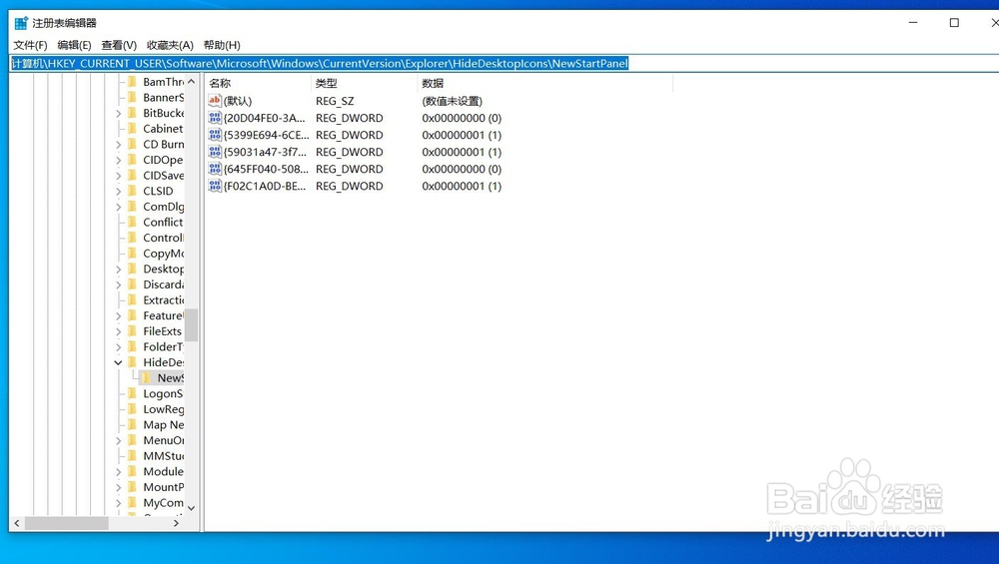The height and width of the screenshot is (564, 999).
Task: Click data value of {5399E694-6CE... row
Action: pyautogui.click(x=462, y=135)
